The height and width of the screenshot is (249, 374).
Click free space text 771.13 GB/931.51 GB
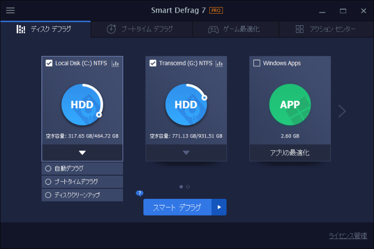click(197, 136)
